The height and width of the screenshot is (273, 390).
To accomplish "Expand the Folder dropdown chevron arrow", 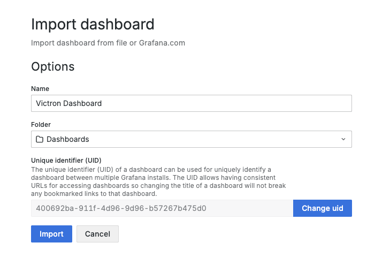I will click(x=343, y=139).
